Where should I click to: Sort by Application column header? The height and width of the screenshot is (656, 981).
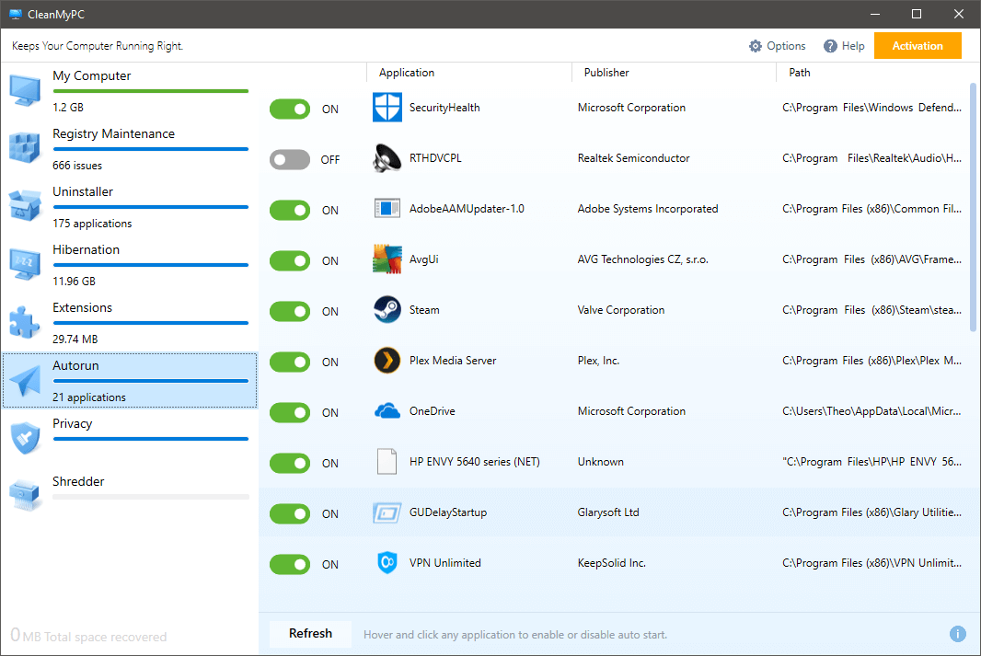tap(407, 73)
